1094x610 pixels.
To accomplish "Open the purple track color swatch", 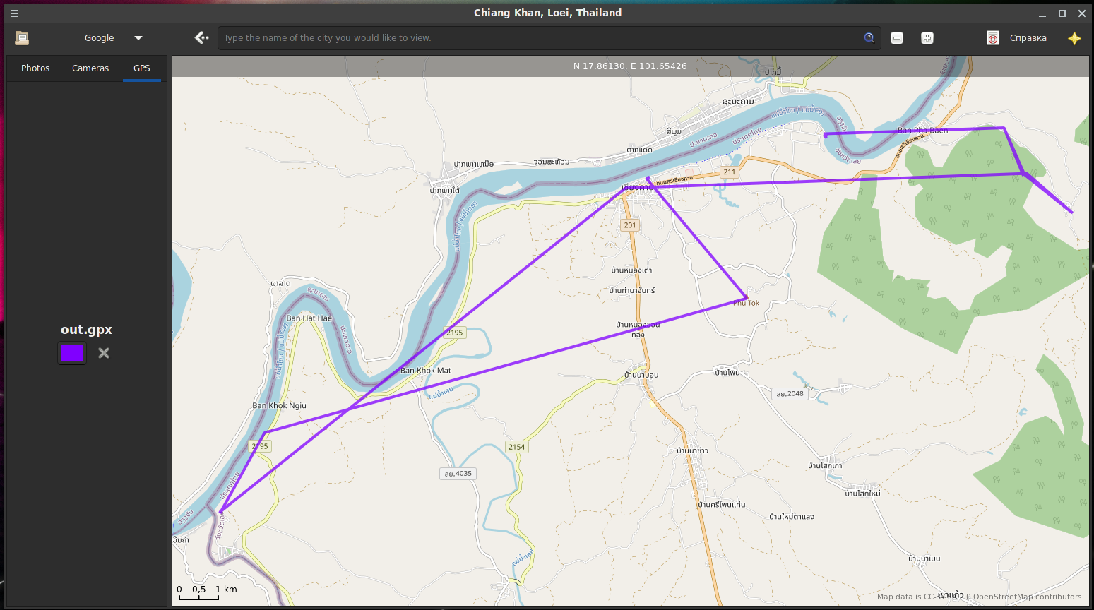I will point(72,353).
